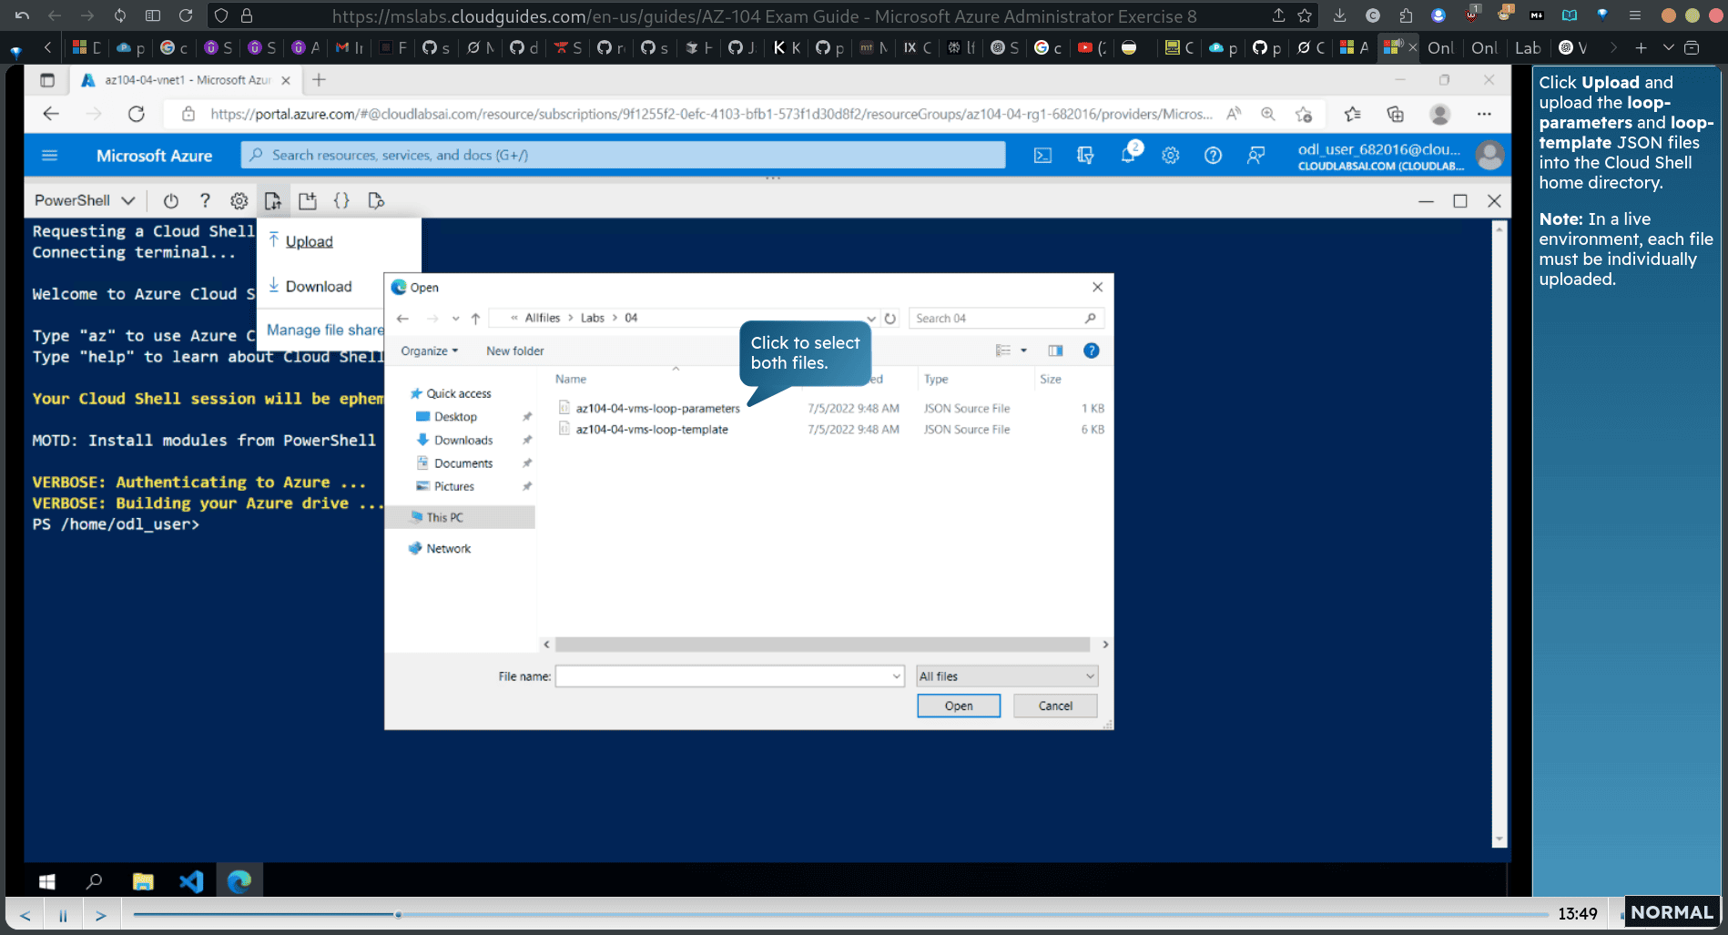This screenshot has height=935, width=1728.
Task: Click the NORMAL speed button
Action: click(1672, 912)
